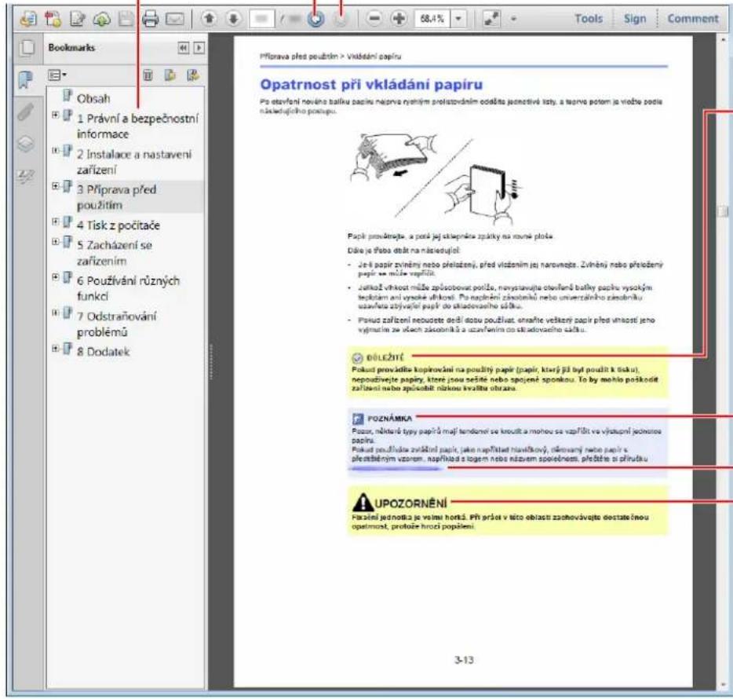Zoom out with the minus button
The image size is (733, 699).
(374, 19)
